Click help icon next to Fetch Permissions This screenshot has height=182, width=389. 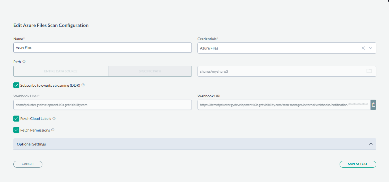click(x=53, y=130)
